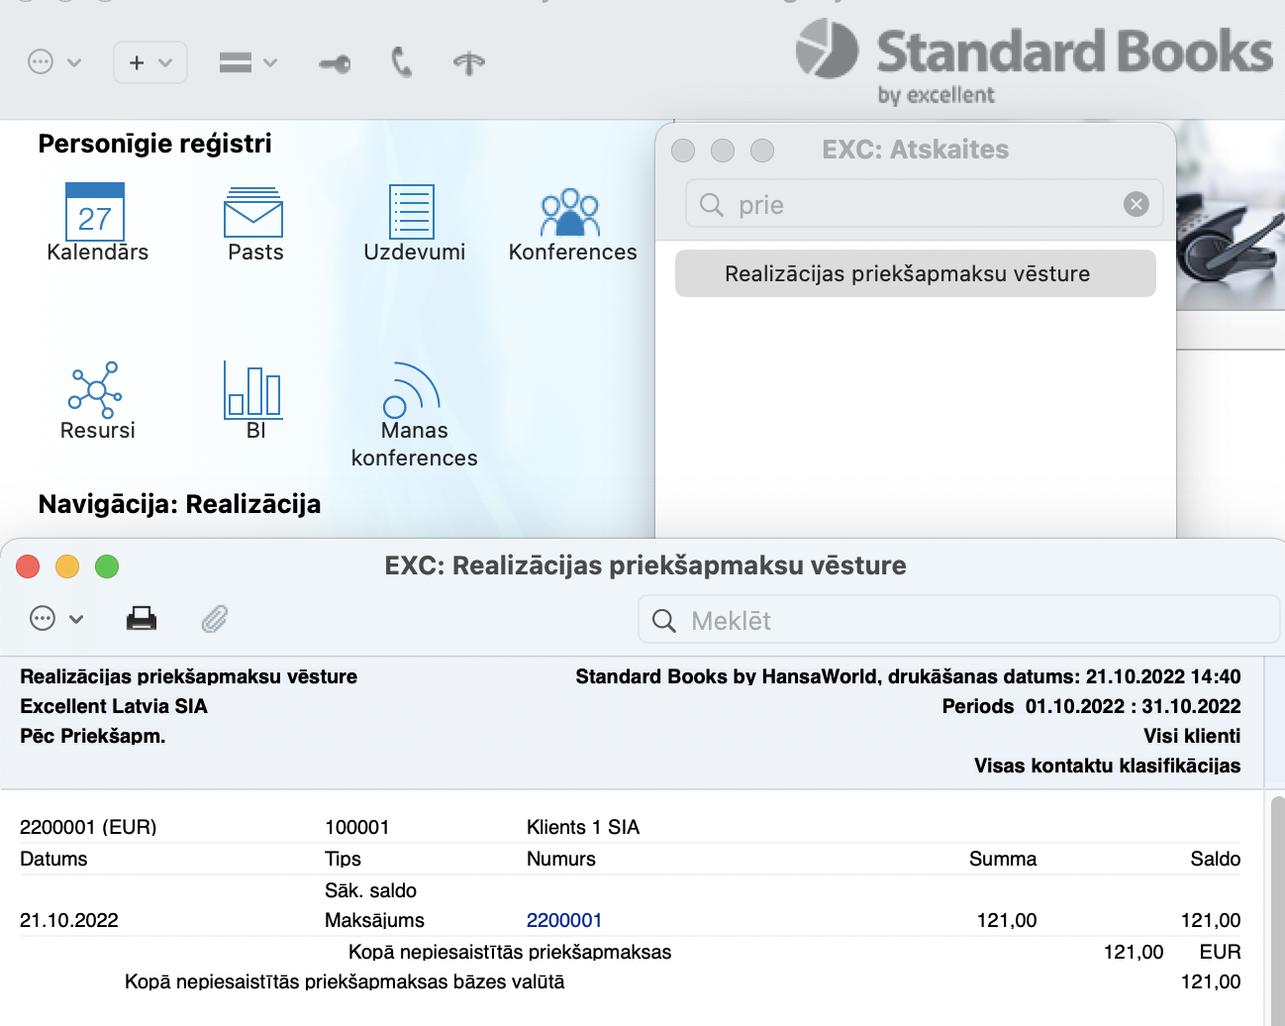Viewport: 1285px width, 1026px height.
Task: Open the stacked-bars view dropdown
Action: 247,62
